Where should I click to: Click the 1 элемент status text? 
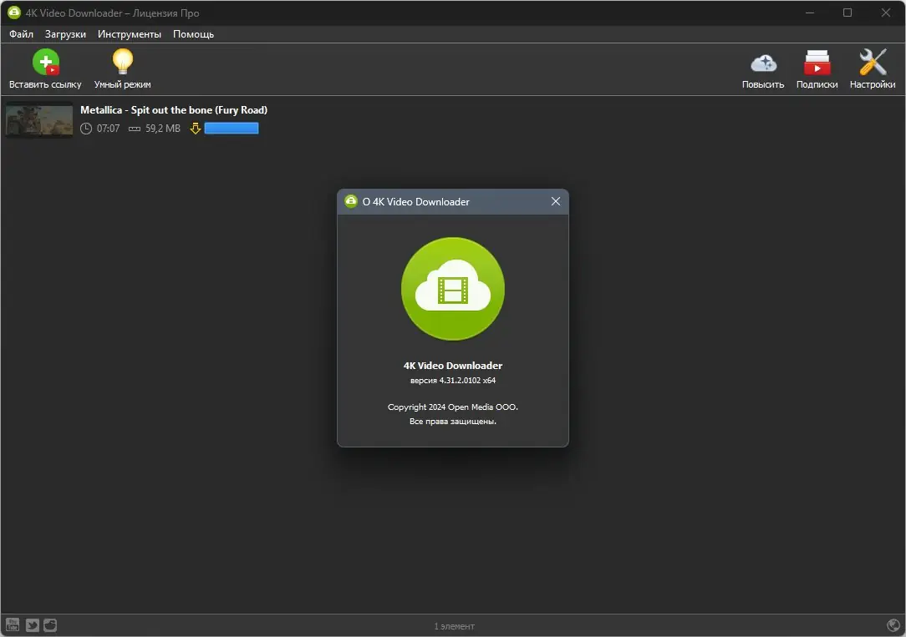coord(454,626)
